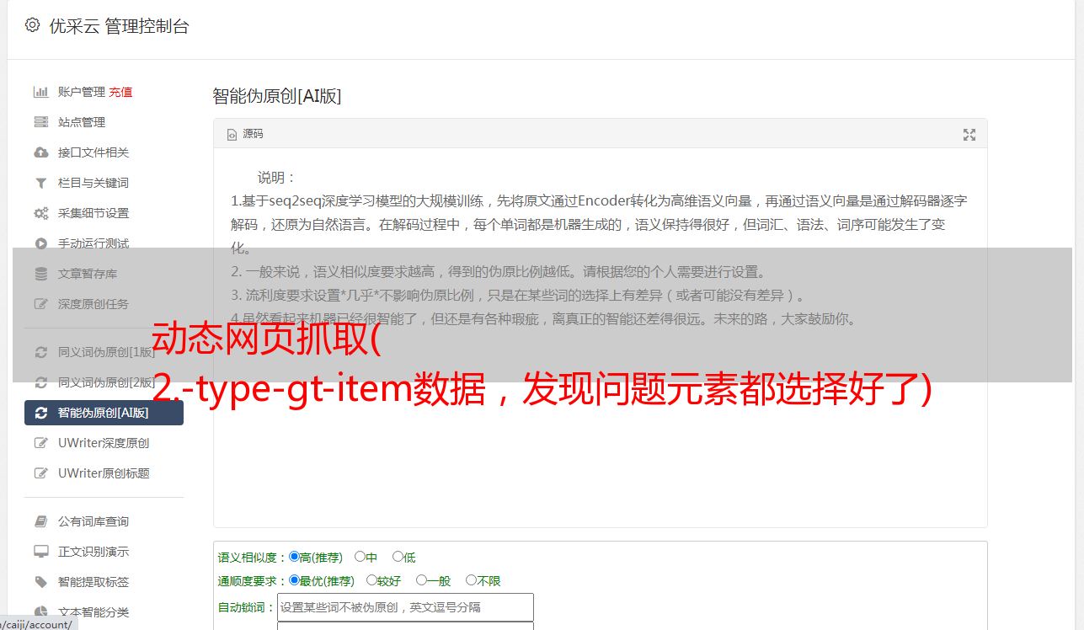The height and width of the screenshot is (630, 1084).
Task: Click the 智能提取标签 tag icon
Action: click(x=40, y=582)
